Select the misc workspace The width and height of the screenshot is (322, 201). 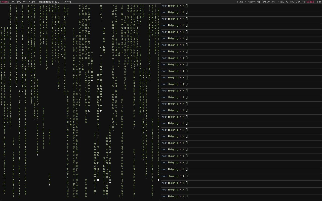[32, 2]
